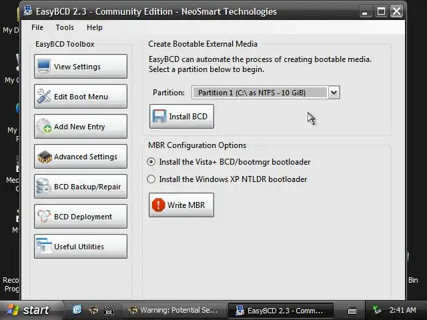Screen dimensions: 427x320
Task: Click the Install BCD button
Action: (x=181, y=116)
